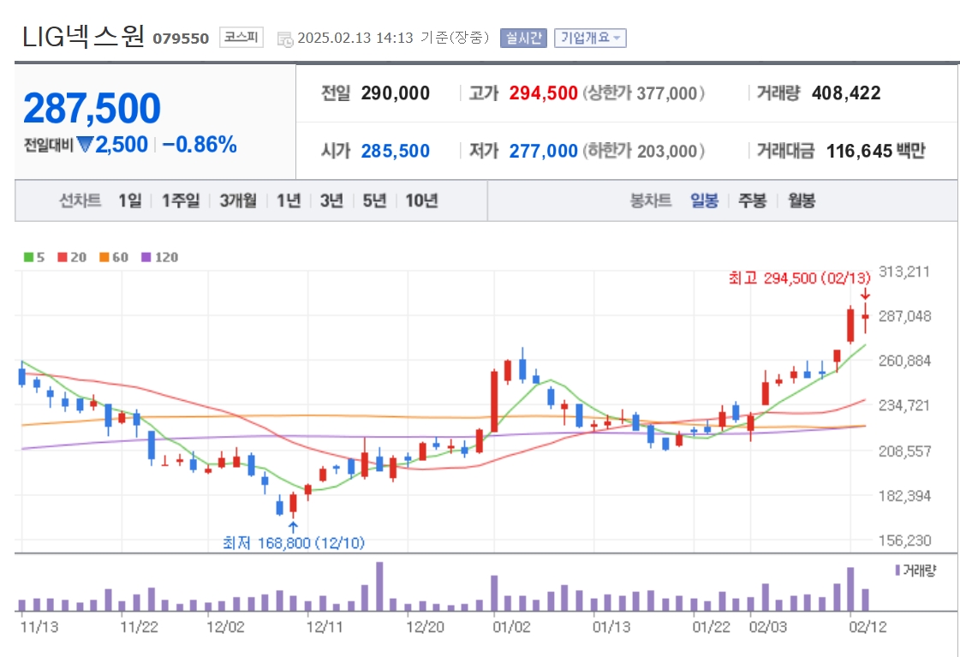The image size is (960, 657).
Task: Select the 3개월 line chart period
Action: pos(238,200)
